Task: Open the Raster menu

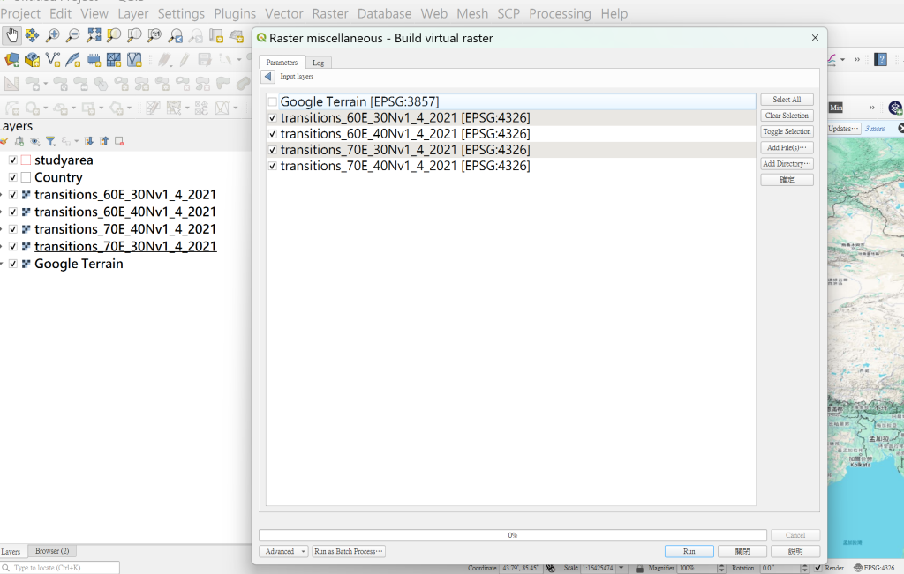Action: pos(330,14)
